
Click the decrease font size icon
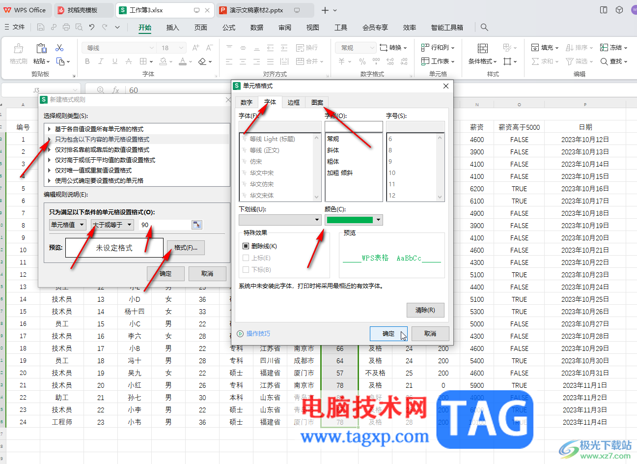coord(209,48)
